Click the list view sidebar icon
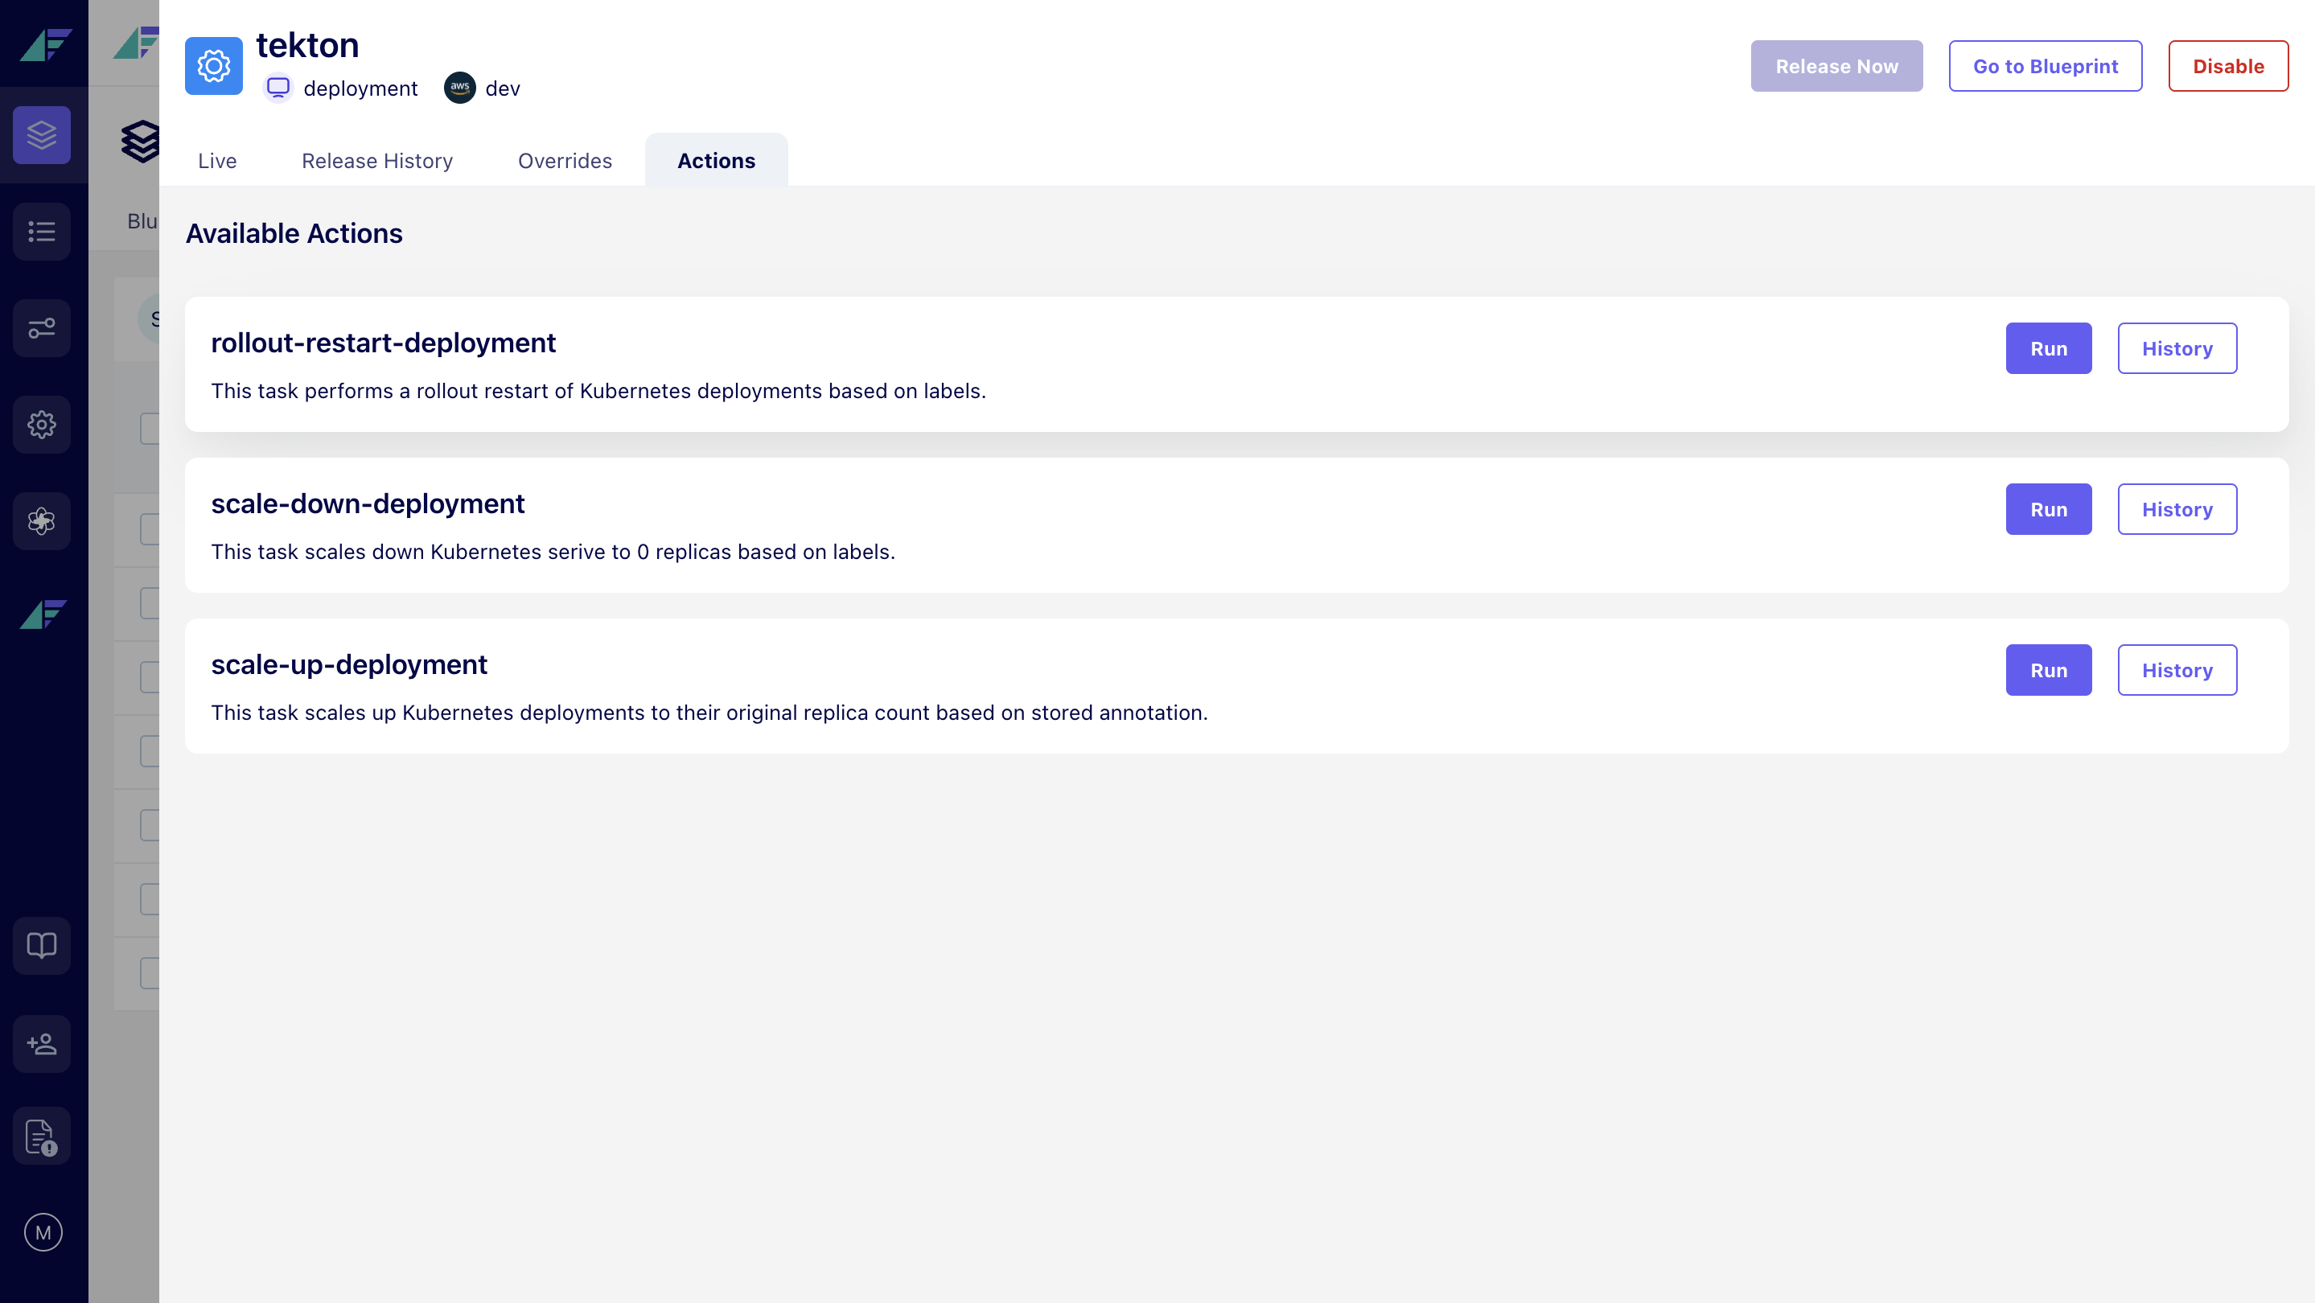 (x=43, y=232)
